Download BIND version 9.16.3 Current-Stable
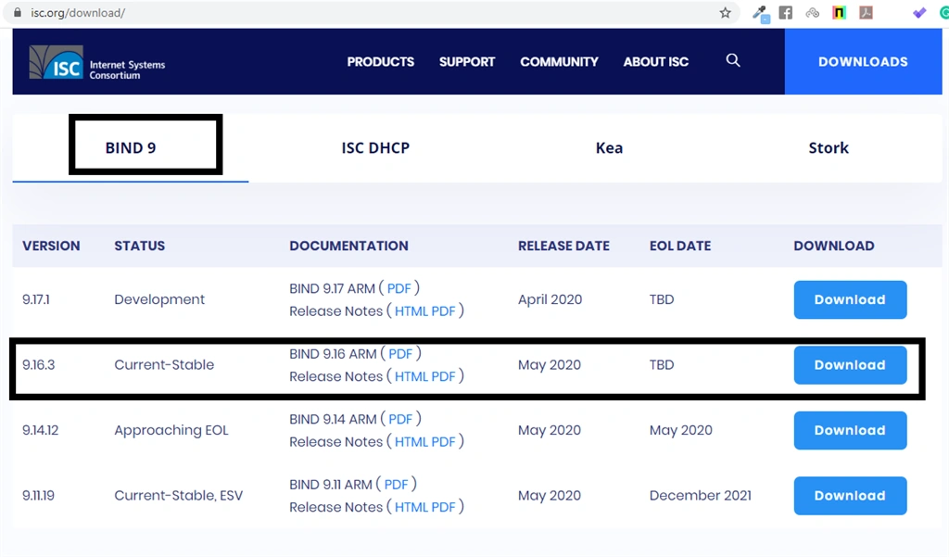 [x=851, y=365]
